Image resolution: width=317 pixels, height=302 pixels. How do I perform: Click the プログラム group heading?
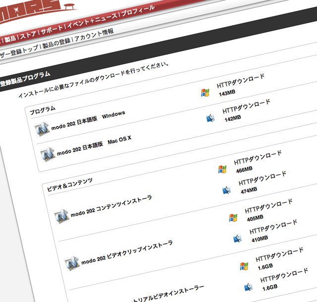(43, 110)
